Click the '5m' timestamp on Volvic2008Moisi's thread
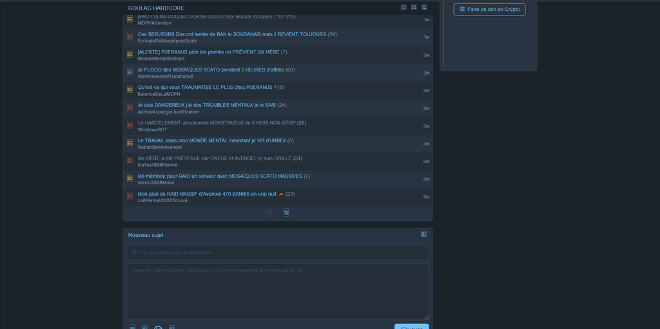Screen dimensions: 660x329 427,179
